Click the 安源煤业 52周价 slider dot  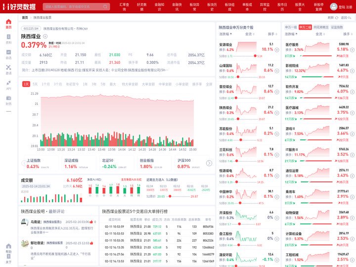tap(255, 56)
